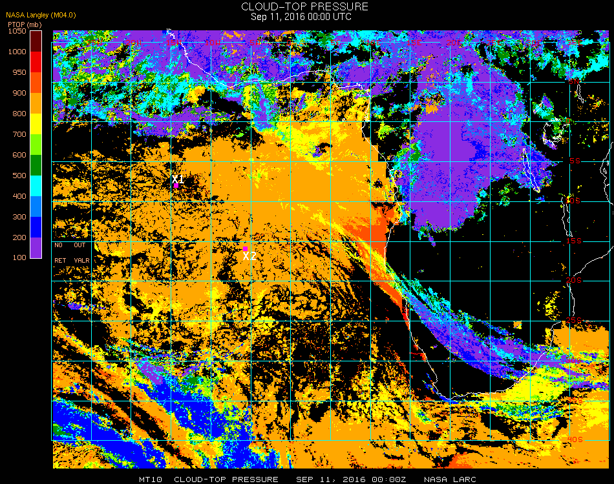Click the 20E longitude label
Screen dimensions: 614x484
(x=454, y=43)
